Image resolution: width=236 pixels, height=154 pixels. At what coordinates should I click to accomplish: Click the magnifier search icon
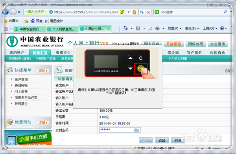(x=225, y=12)
